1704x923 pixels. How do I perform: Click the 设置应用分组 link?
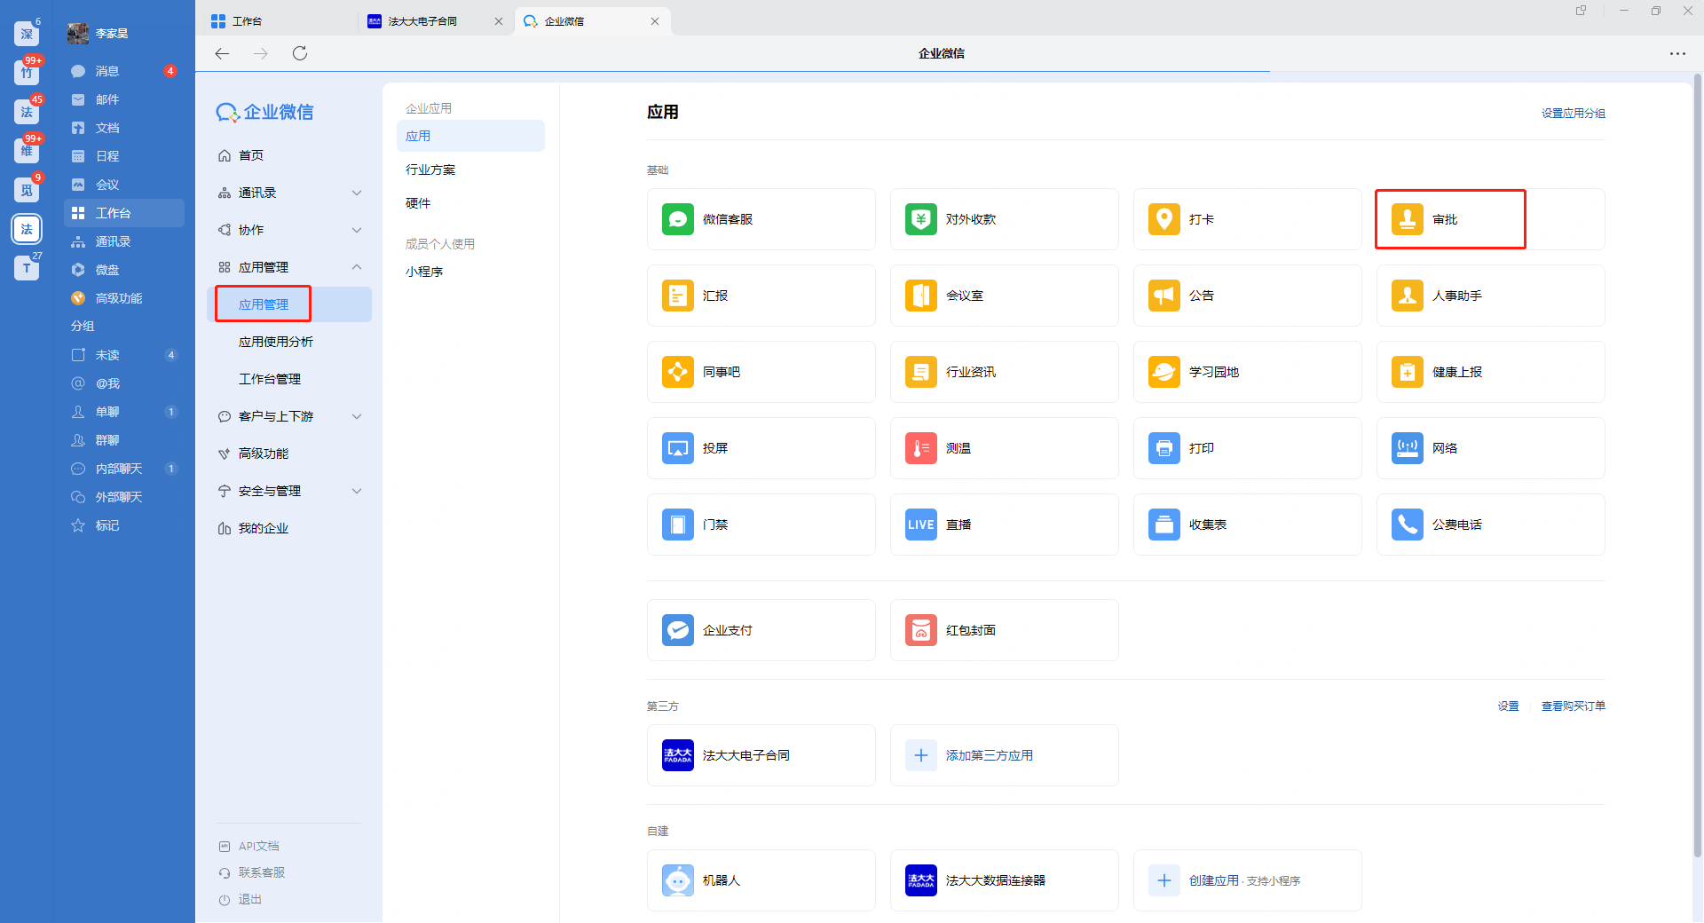[x=1573, y=113]
